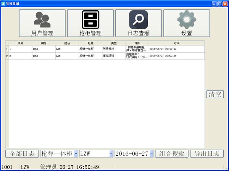Viewport: 229px width, 171px height.
Task: Click 导出日志 export log button
Action: pos(206,153)
